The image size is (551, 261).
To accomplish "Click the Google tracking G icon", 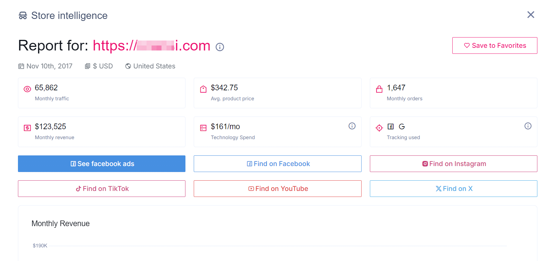I will 402,127.
